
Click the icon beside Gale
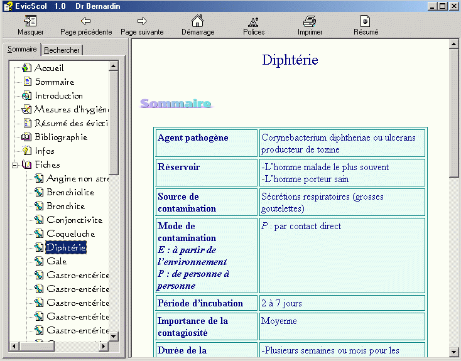[x=39, y=261]
